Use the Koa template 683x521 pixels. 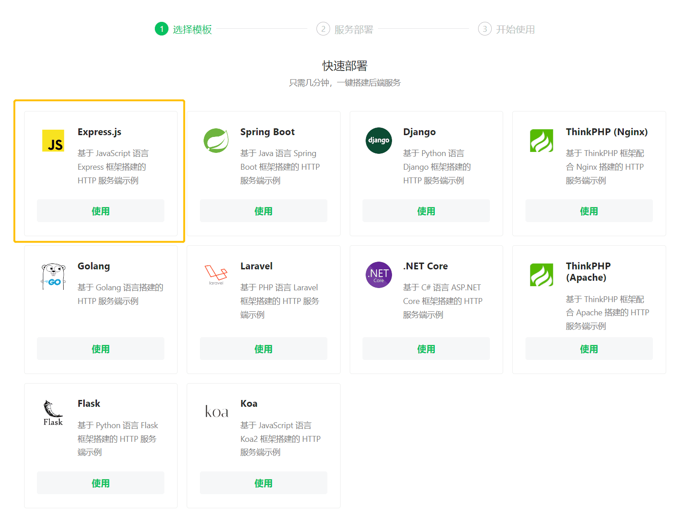[264, 483]
